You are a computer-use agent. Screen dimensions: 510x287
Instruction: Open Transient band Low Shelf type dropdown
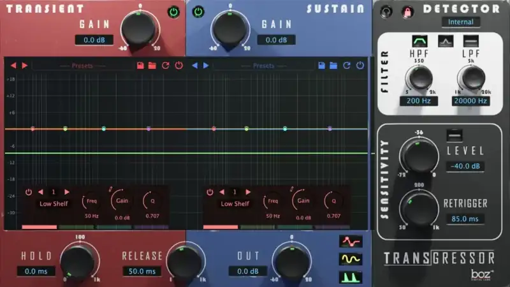point(54,204)
